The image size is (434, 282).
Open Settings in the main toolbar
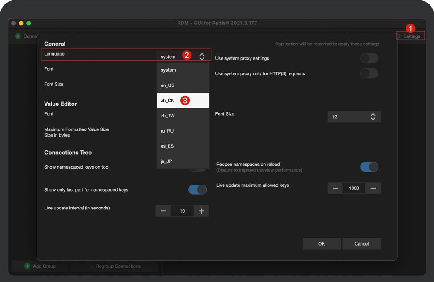tap(410, 36)
